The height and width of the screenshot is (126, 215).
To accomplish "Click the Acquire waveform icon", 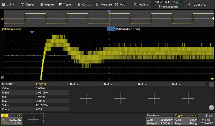I will click(x=41, y=5).
